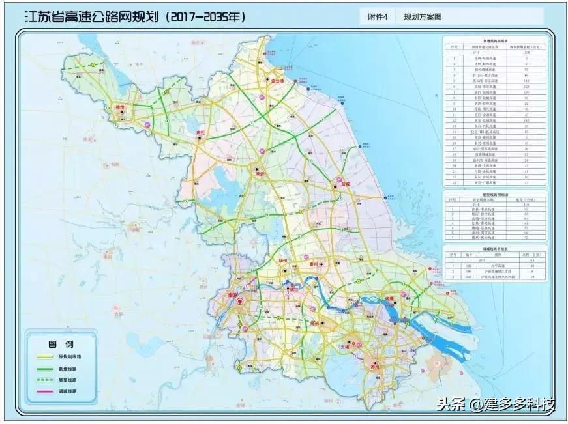Click the 仪征-禄口机场高速 table row
The height and width of the screenshot is (424, 568).
[x=496, y=132]
